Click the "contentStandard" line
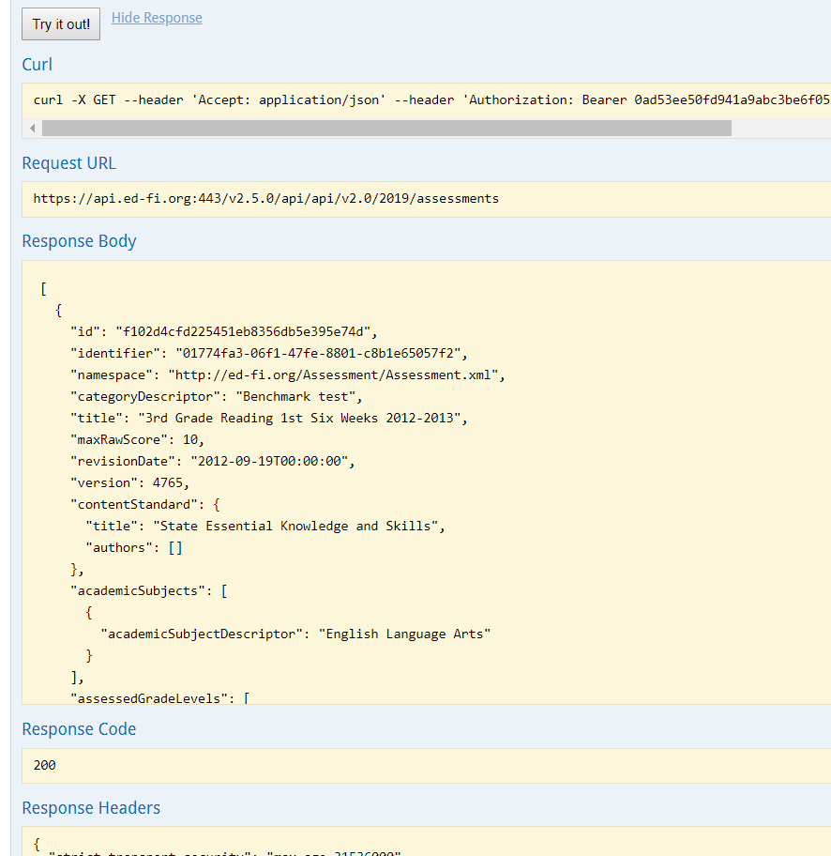Screen dimensions: 831x856 tap(145, 504)
